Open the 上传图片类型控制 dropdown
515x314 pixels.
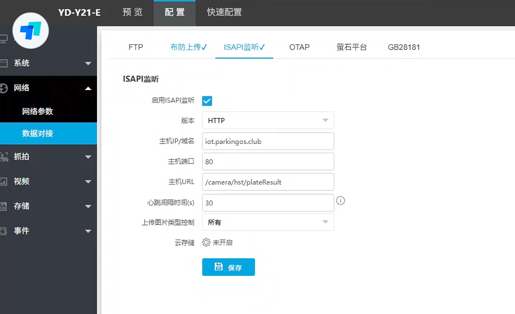(x=268, y=222)
